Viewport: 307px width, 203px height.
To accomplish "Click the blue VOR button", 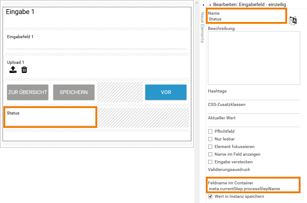I will 166,92.
